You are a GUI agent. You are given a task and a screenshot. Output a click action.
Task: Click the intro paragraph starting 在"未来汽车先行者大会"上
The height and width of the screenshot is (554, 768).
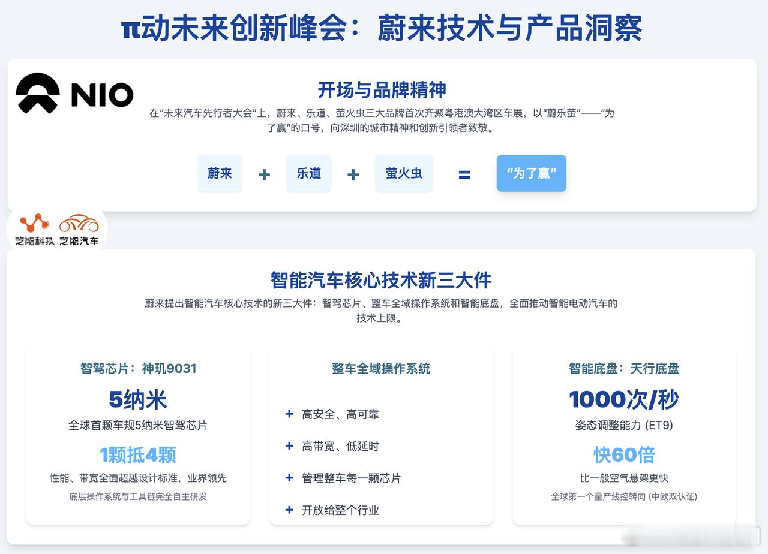pos(382,120)
